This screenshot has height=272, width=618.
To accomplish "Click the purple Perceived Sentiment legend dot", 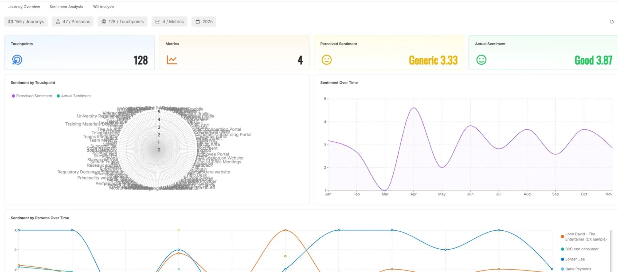I will click(13, 96).
